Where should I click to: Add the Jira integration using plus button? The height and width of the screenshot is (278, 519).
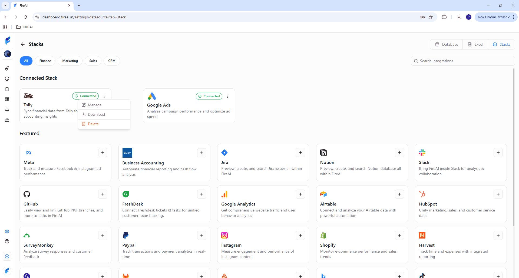300,153
